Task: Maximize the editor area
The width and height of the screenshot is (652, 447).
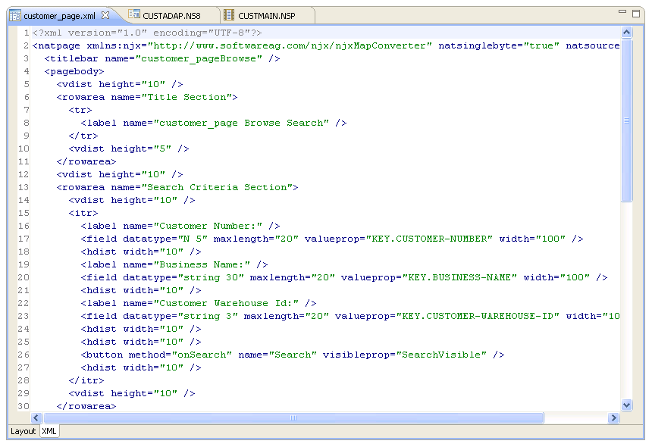Action: (x=635, y=13)
